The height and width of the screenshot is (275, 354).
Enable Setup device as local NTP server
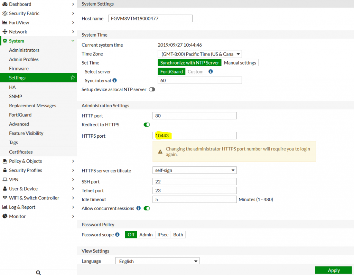(151, 89)
